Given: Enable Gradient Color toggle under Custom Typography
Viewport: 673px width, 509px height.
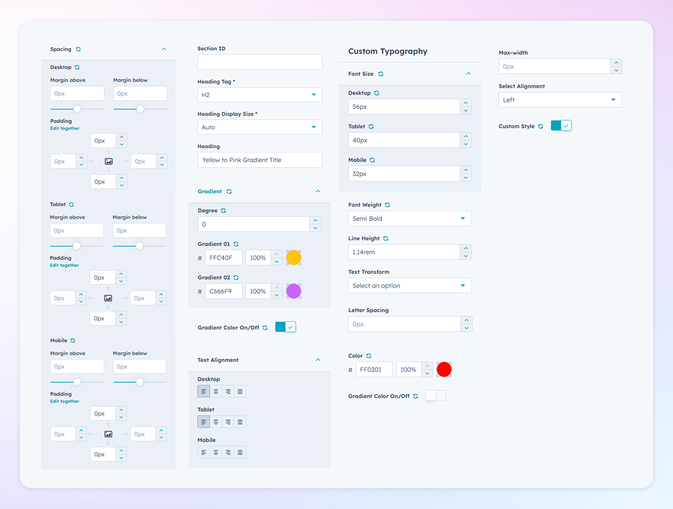Looking at the screenshot, I should tap(436, 396).
